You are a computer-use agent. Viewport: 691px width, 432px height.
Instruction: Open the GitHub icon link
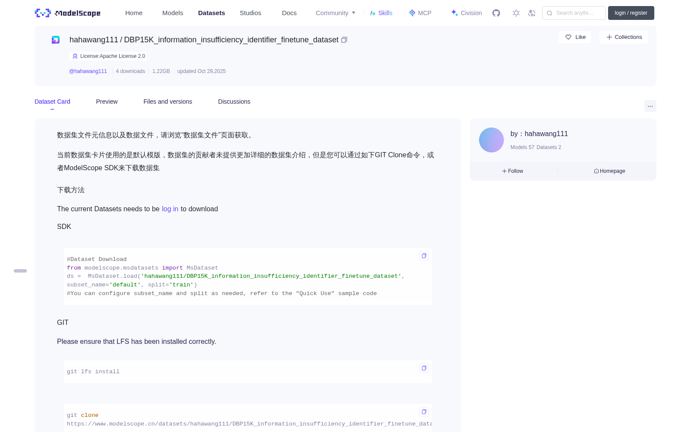coord(496,13)
